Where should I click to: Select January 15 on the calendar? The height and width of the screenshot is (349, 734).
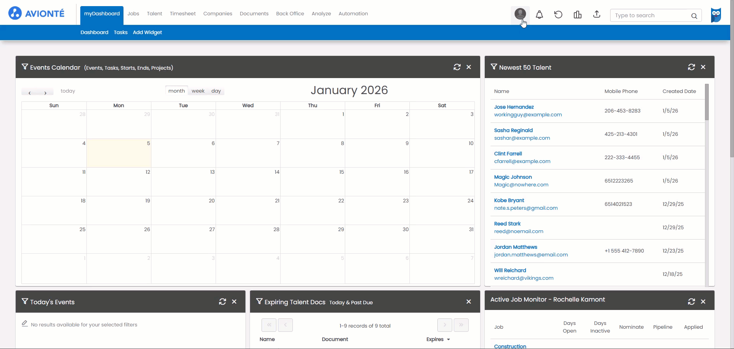tap(312, 182)
